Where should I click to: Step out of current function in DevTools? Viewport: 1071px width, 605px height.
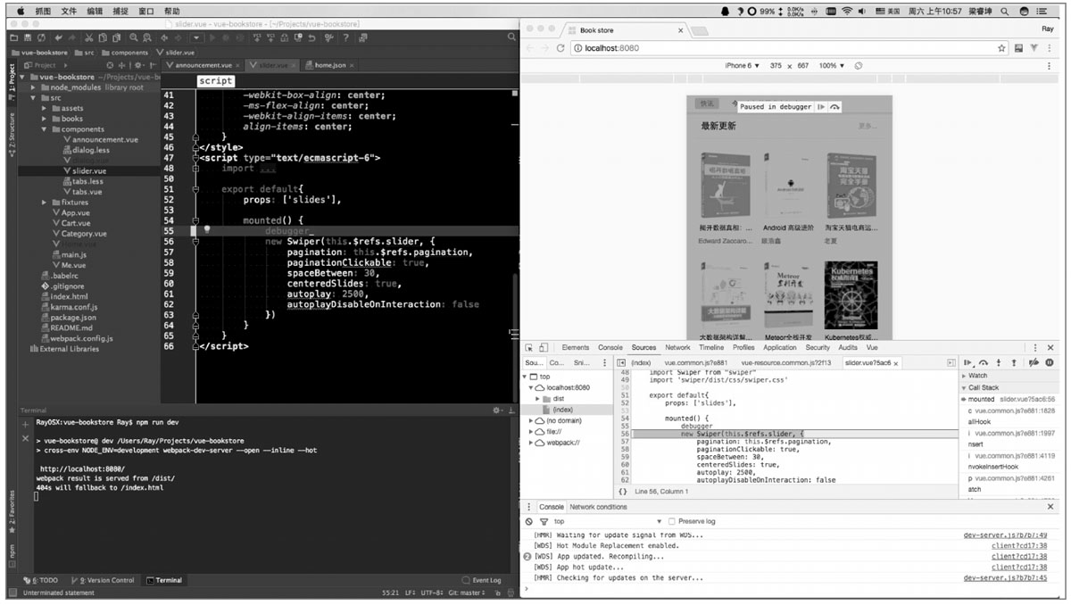tap(1014, 363)
